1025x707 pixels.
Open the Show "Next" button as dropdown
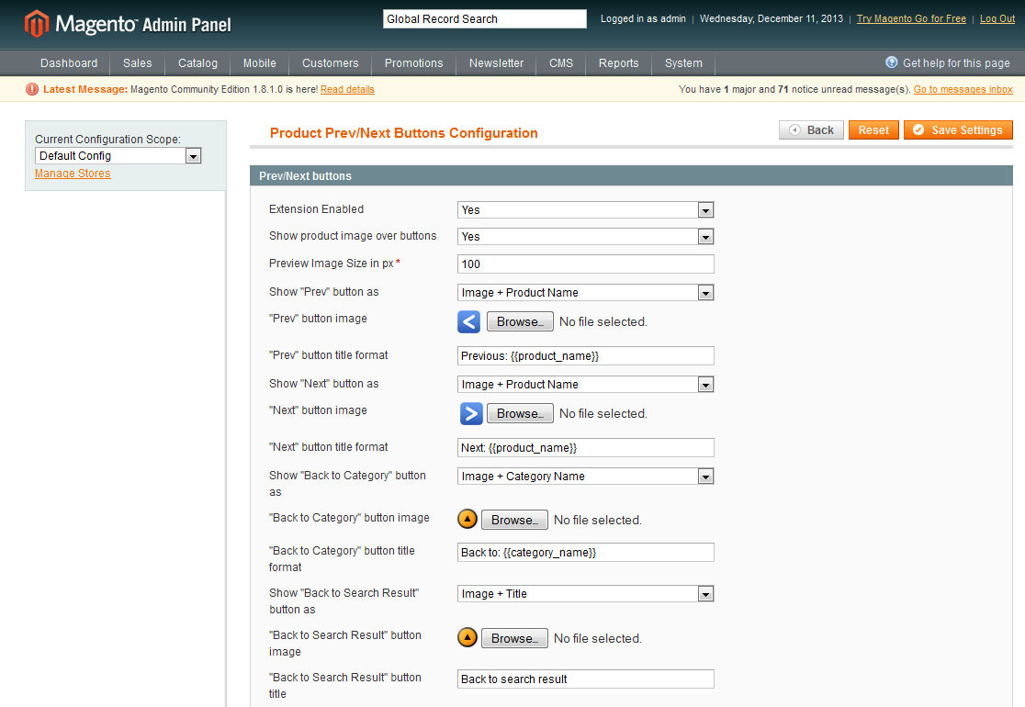(x=585, y=384)
